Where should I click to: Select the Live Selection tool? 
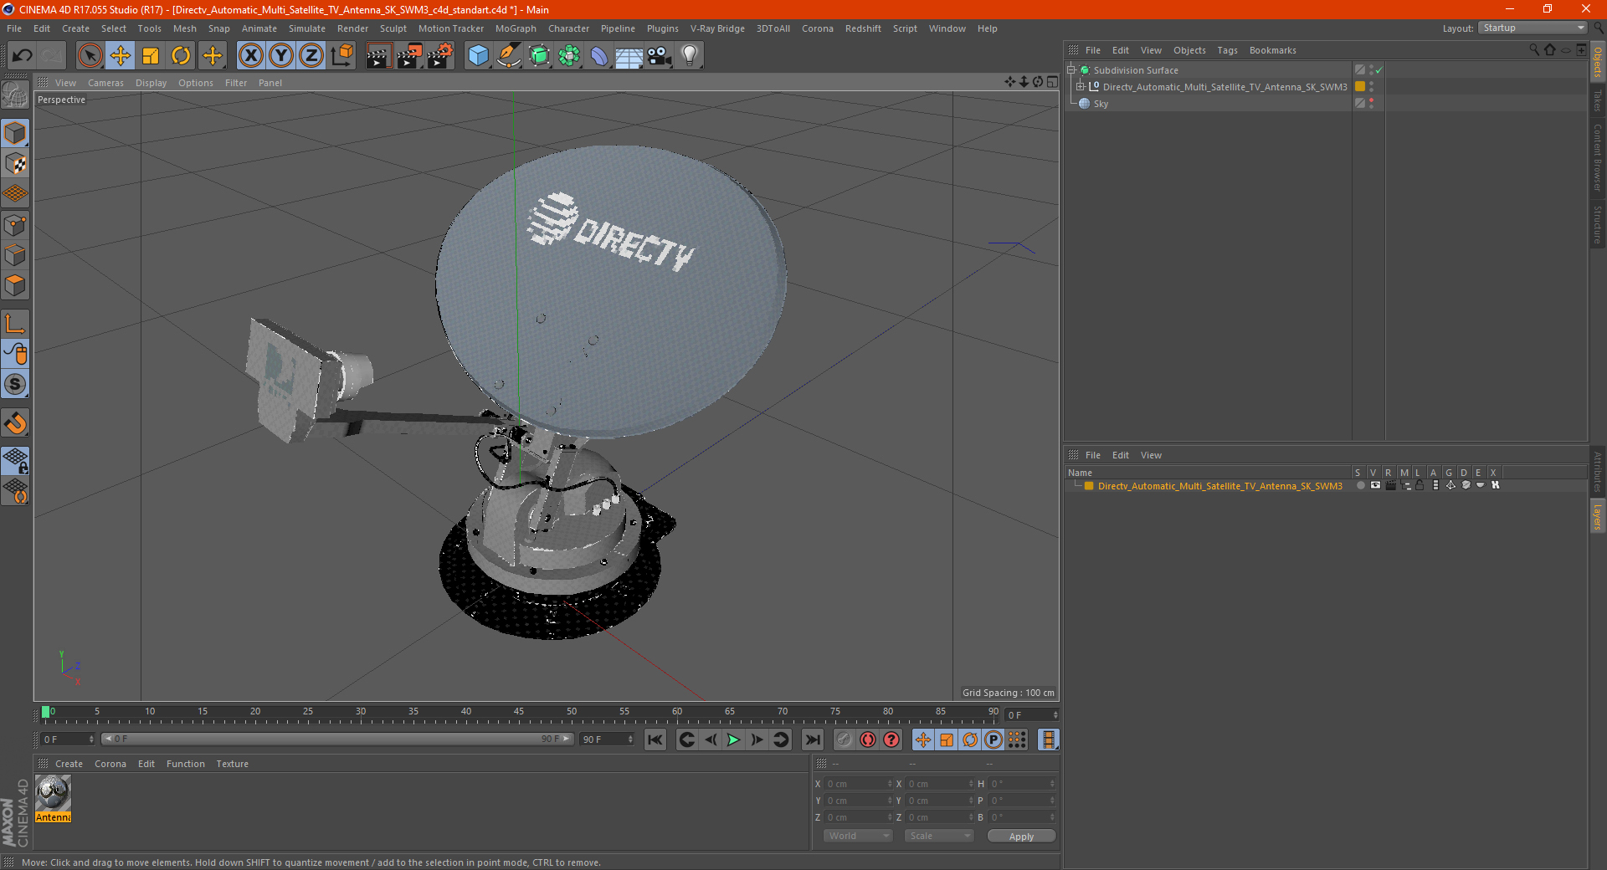pos(90,56)
